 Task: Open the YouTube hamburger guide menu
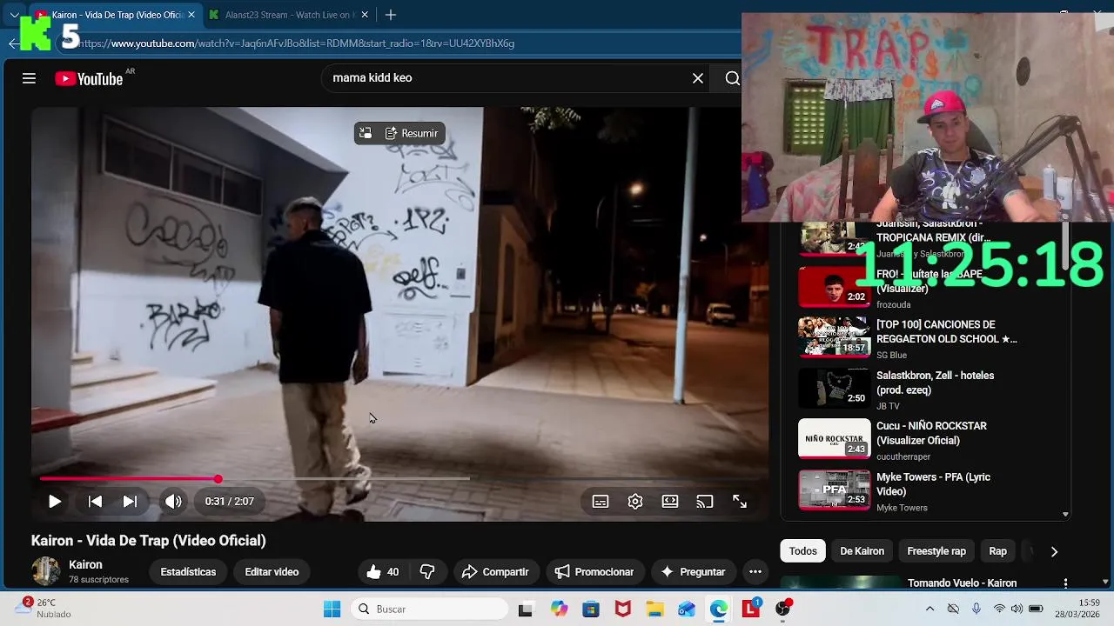pyautogui.click(x=29, y=78)
